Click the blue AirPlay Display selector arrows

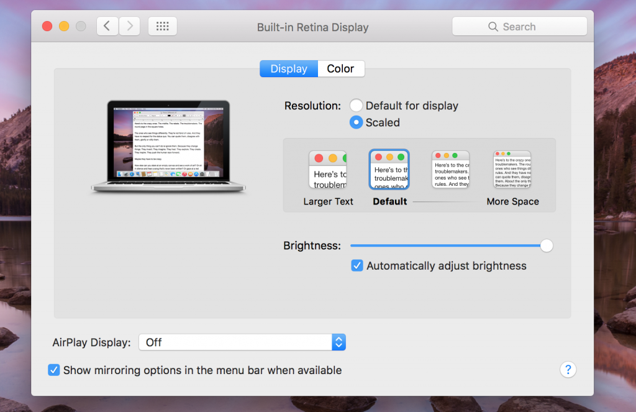point(338,342)
